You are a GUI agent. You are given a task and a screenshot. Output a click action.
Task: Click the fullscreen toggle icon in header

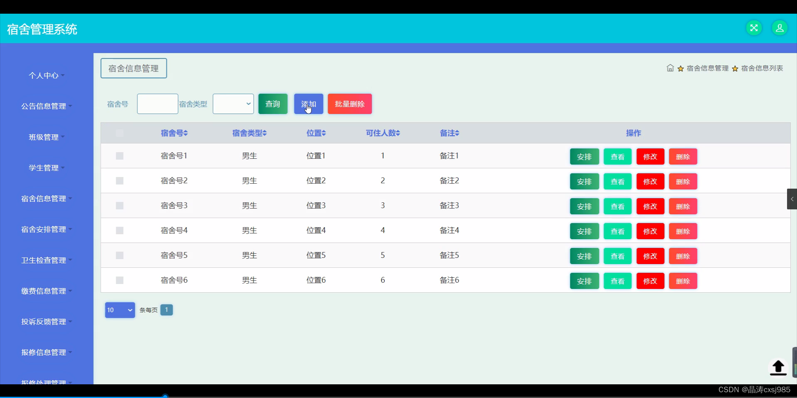754,28
